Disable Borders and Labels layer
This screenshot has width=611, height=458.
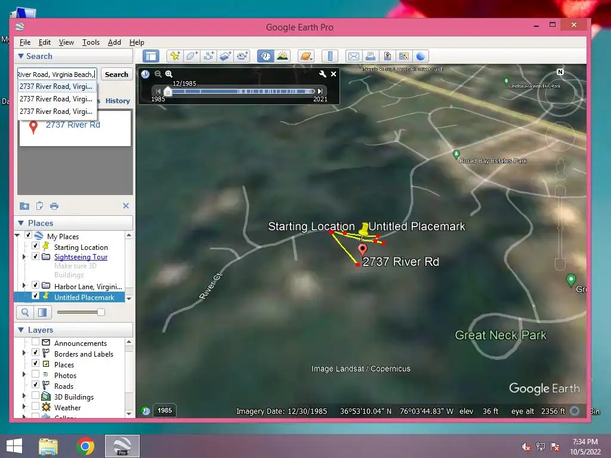[35, 352]
